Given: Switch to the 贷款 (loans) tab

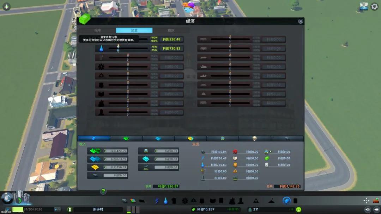Looking at the screenshot, I should pyautogui.click(x=171, y=30).
